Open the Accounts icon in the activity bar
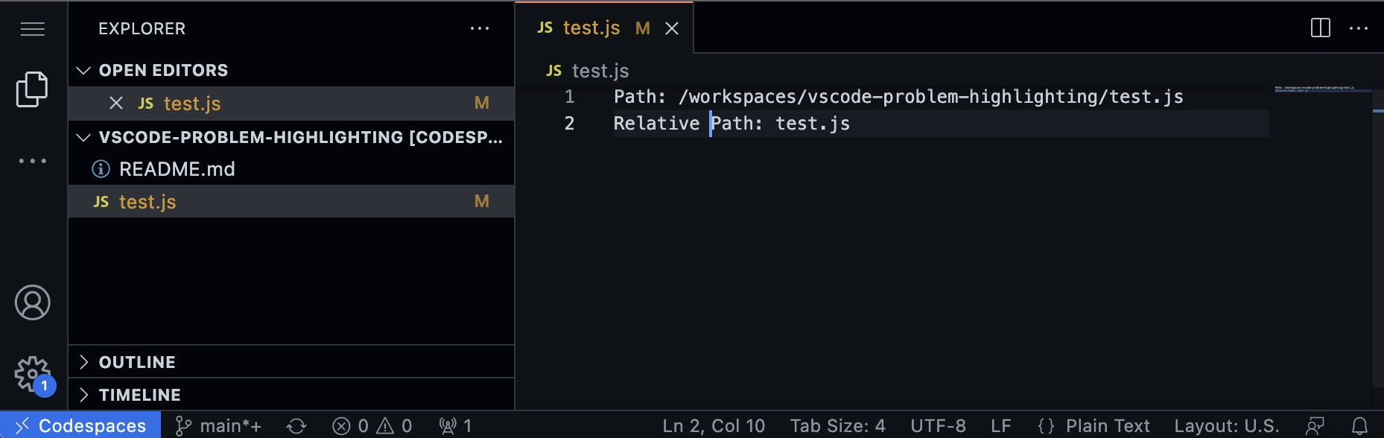The image size is (1384, 438). point(31,303)
